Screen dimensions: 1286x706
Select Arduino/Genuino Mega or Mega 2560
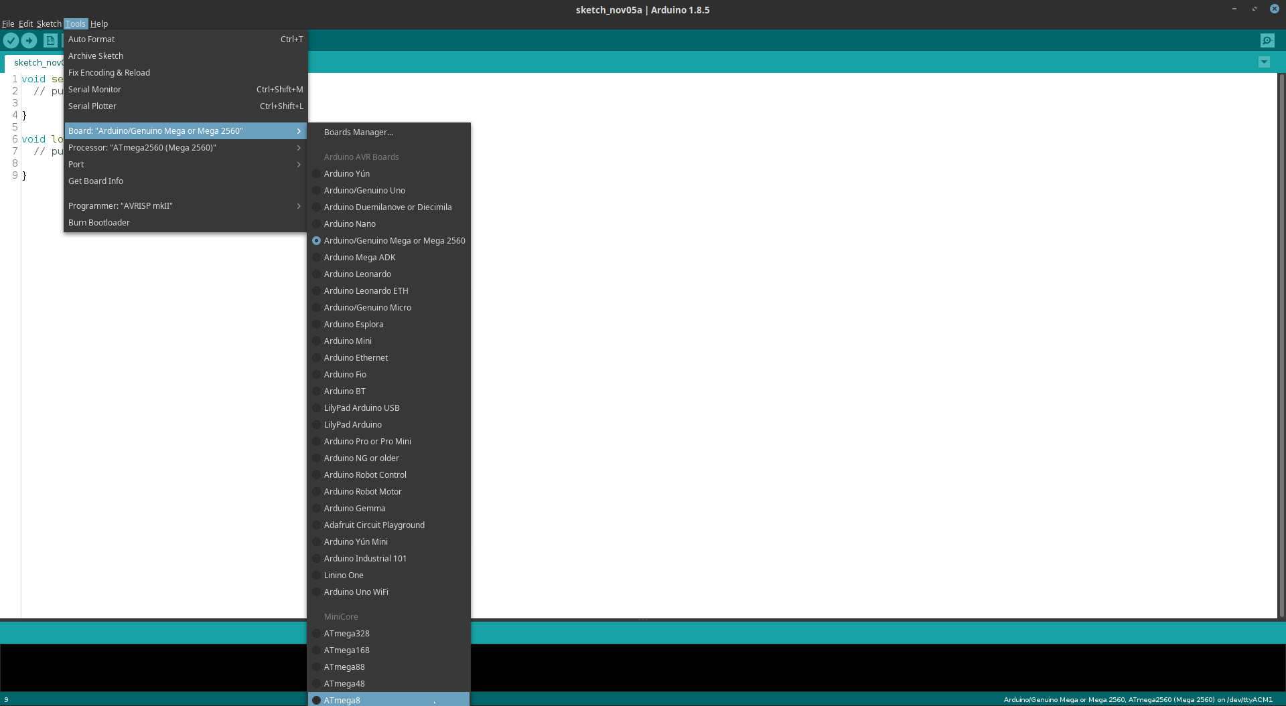click(x=389, y=241)
